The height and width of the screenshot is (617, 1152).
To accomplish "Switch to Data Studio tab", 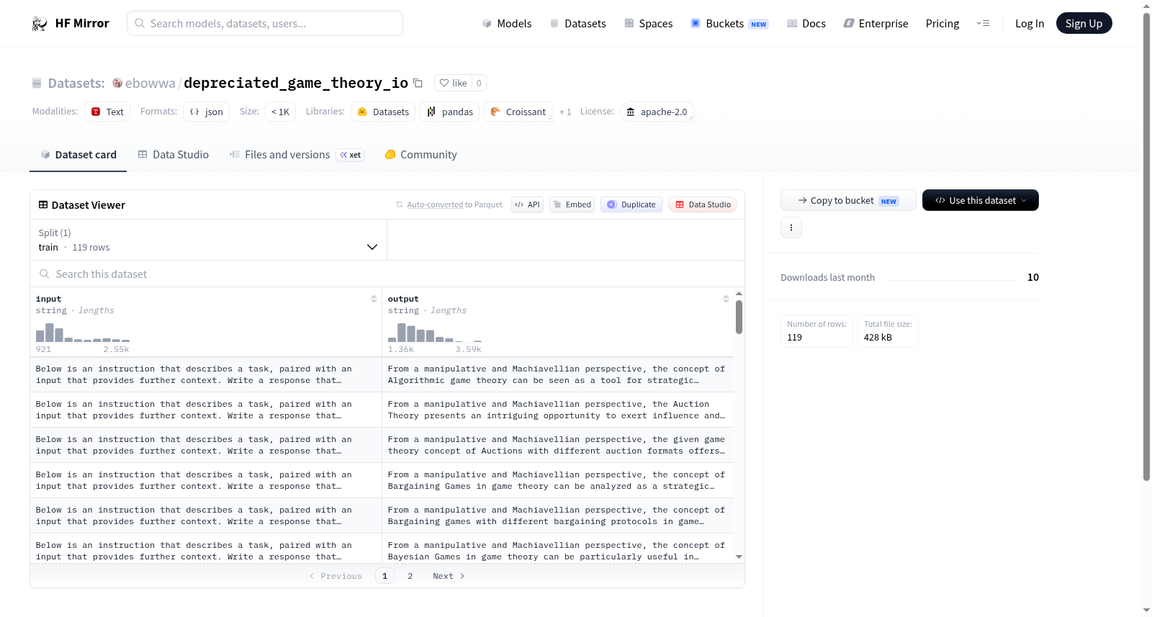I will click(173, 155).
